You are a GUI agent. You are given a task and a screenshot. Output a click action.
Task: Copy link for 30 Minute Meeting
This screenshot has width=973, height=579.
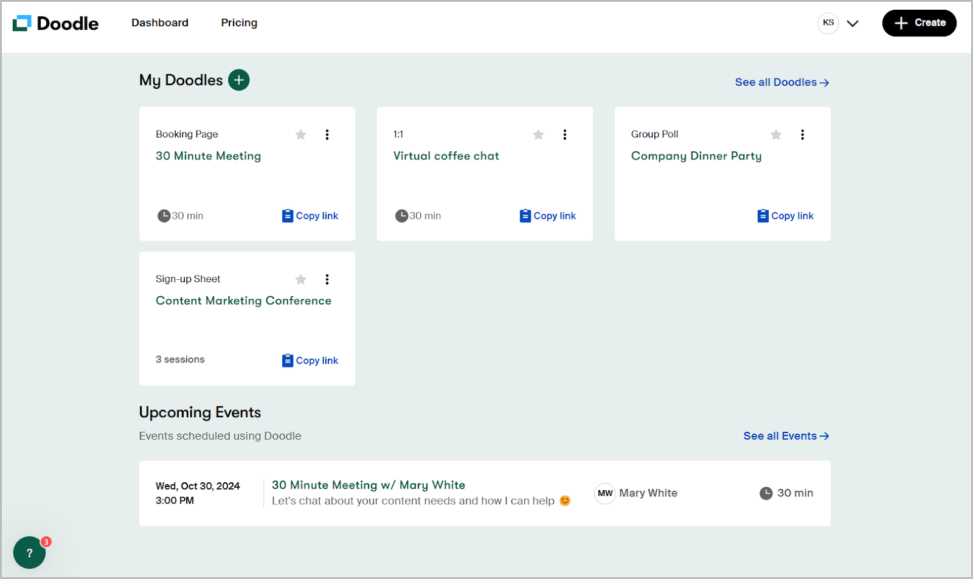tap(310, 216)
